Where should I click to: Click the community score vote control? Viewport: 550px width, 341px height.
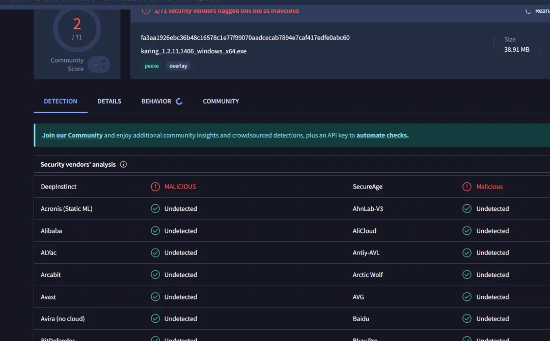[x=99, y=65]
